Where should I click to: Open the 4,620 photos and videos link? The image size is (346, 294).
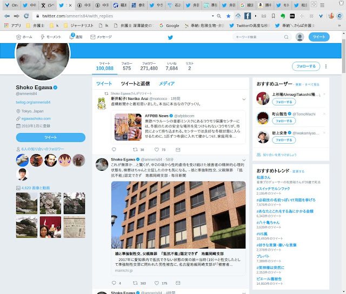coord(36,188)
